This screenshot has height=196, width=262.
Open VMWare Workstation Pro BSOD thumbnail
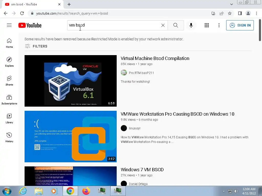[x=71, y=137]
